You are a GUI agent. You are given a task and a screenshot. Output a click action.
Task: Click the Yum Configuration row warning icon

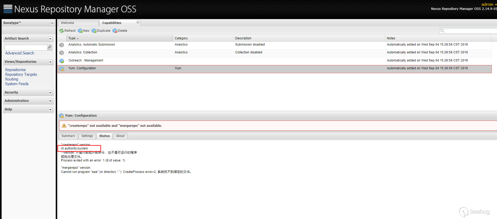click(x=62, y=69)
